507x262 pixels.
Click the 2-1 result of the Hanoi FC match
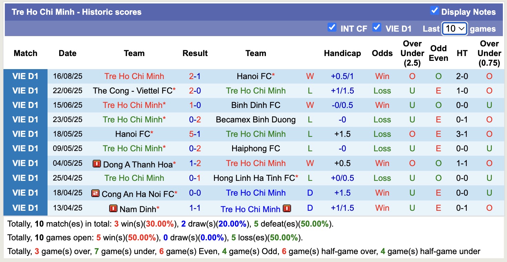point(195,76)
